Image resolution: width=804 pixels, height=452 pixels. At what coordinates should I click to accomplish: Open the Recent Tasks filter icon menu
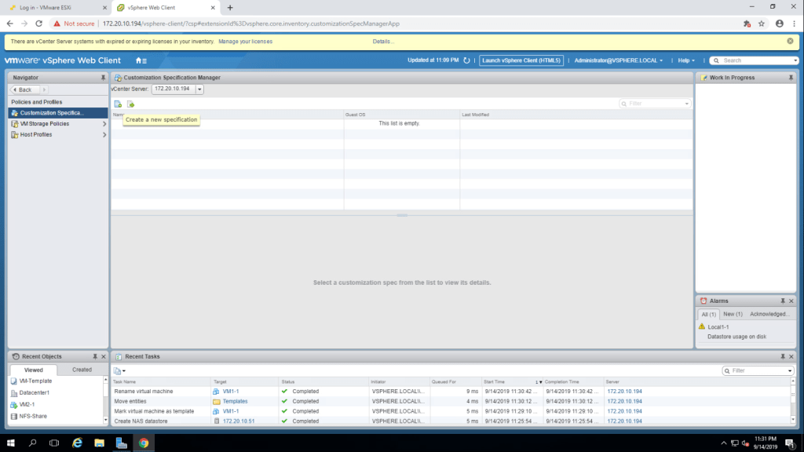[119, 370]
